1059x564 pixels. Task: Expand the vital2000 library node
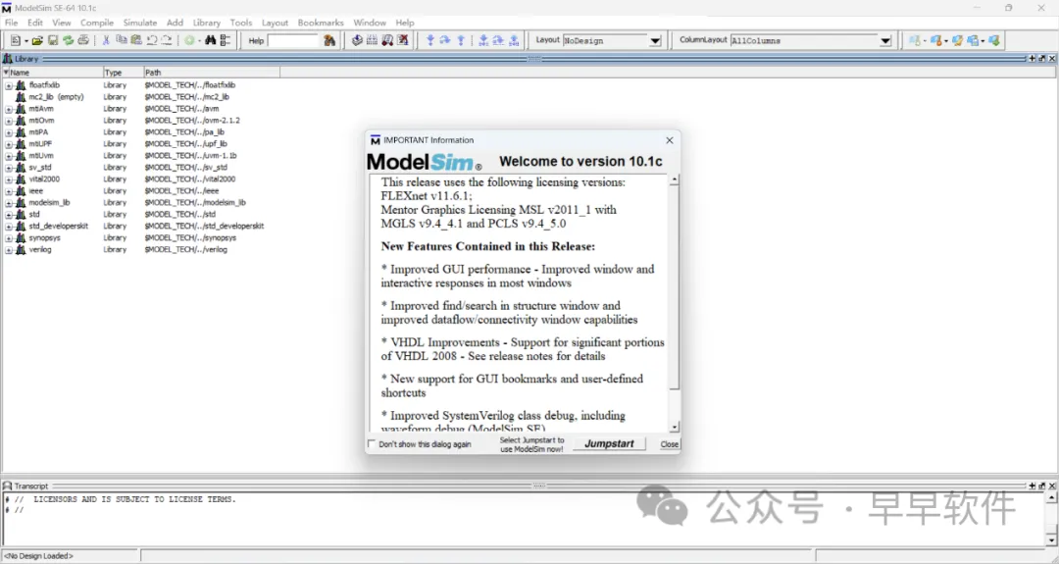click(x=8, y=179)
